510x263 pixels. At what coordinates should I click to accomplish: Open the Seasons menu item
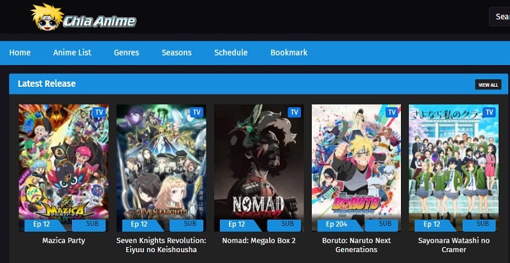click(177, 52)
